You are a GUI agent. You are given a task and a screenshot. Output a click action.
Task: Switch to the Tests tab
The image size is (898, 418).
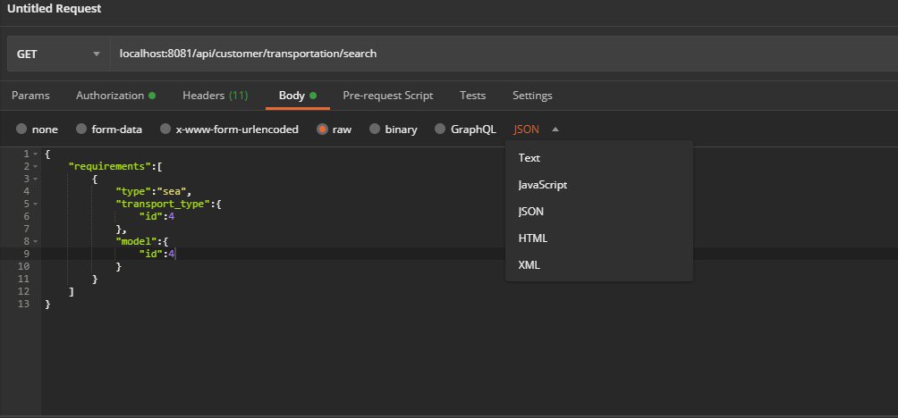coord(472,96)
